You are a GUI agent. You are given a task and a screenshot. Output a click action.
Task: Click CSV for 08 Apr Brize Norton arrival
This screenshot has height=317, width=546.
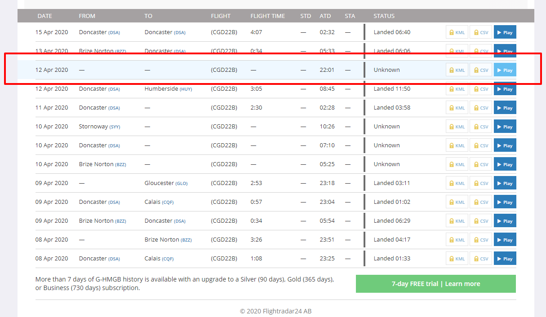pos(481,240)
